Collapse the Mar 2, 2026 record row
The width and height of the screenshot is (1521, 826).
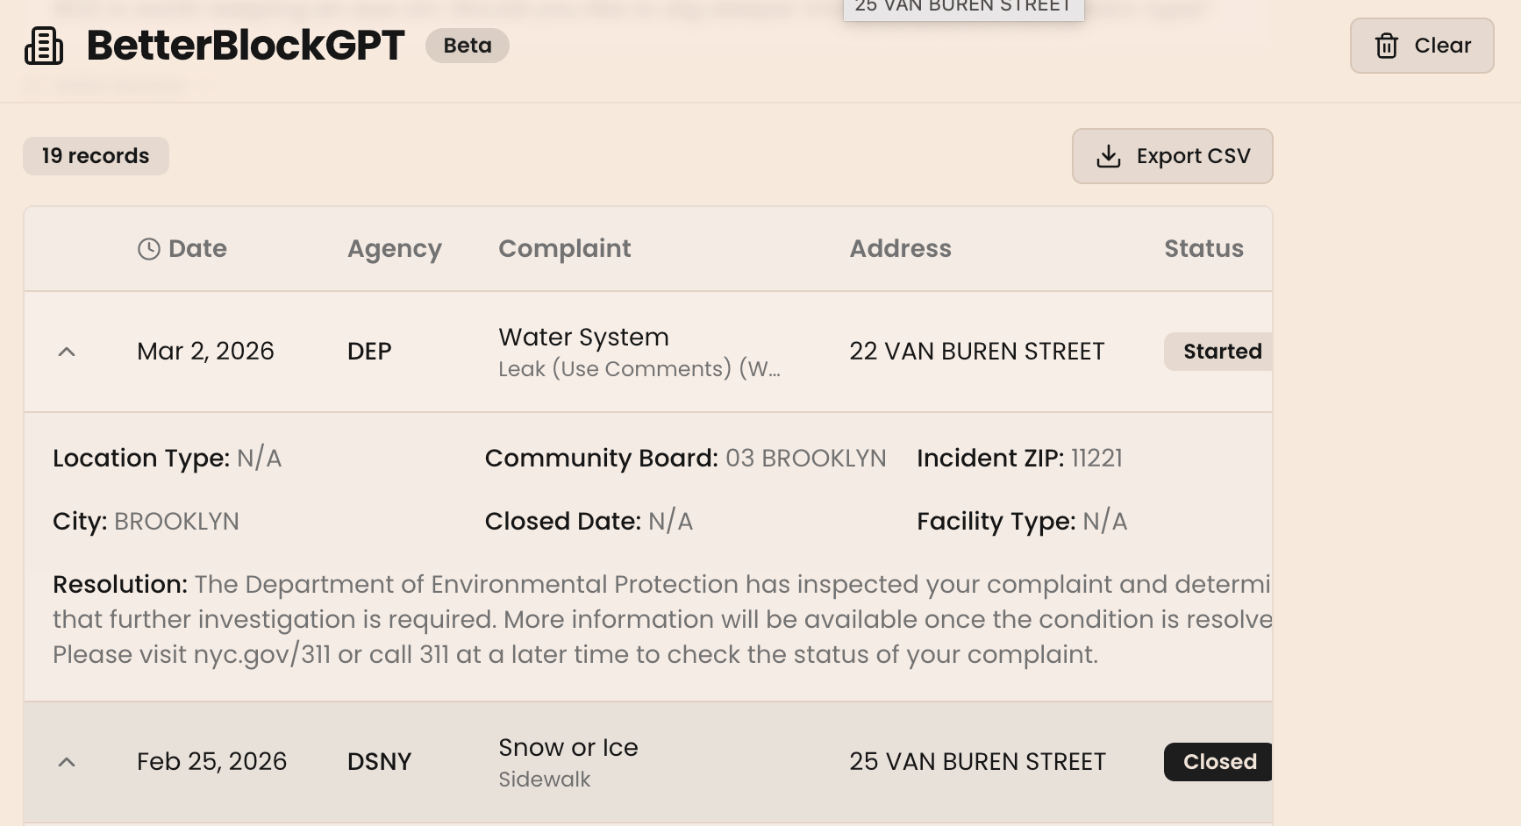(67, 352)
